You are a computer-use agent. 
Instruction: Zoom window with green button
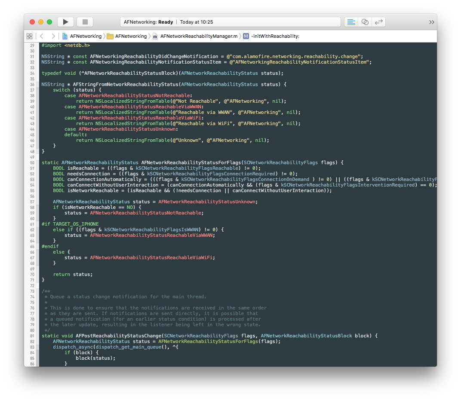click(49, 22)
